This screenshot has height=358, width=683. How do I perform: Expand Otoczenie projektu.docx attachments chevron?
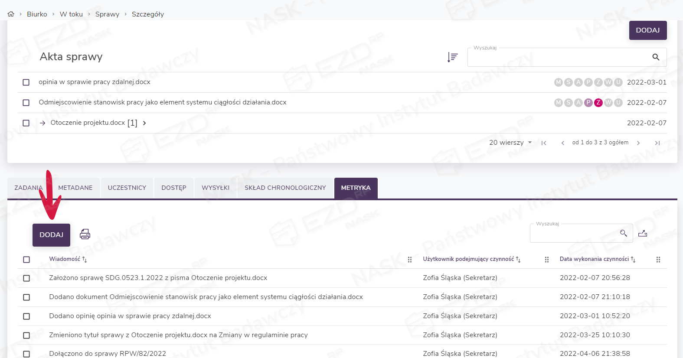tap(144, 123)
